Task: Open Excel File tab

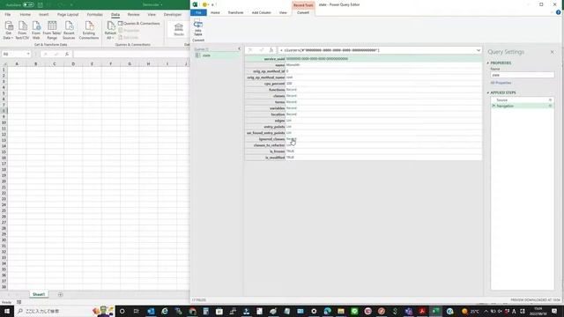Action: tap(8, 15)
